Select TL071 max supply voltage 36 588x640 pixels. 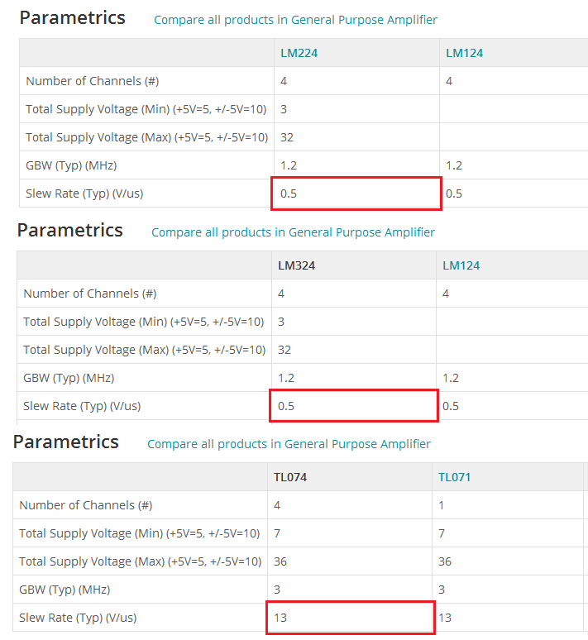[445, 561]
